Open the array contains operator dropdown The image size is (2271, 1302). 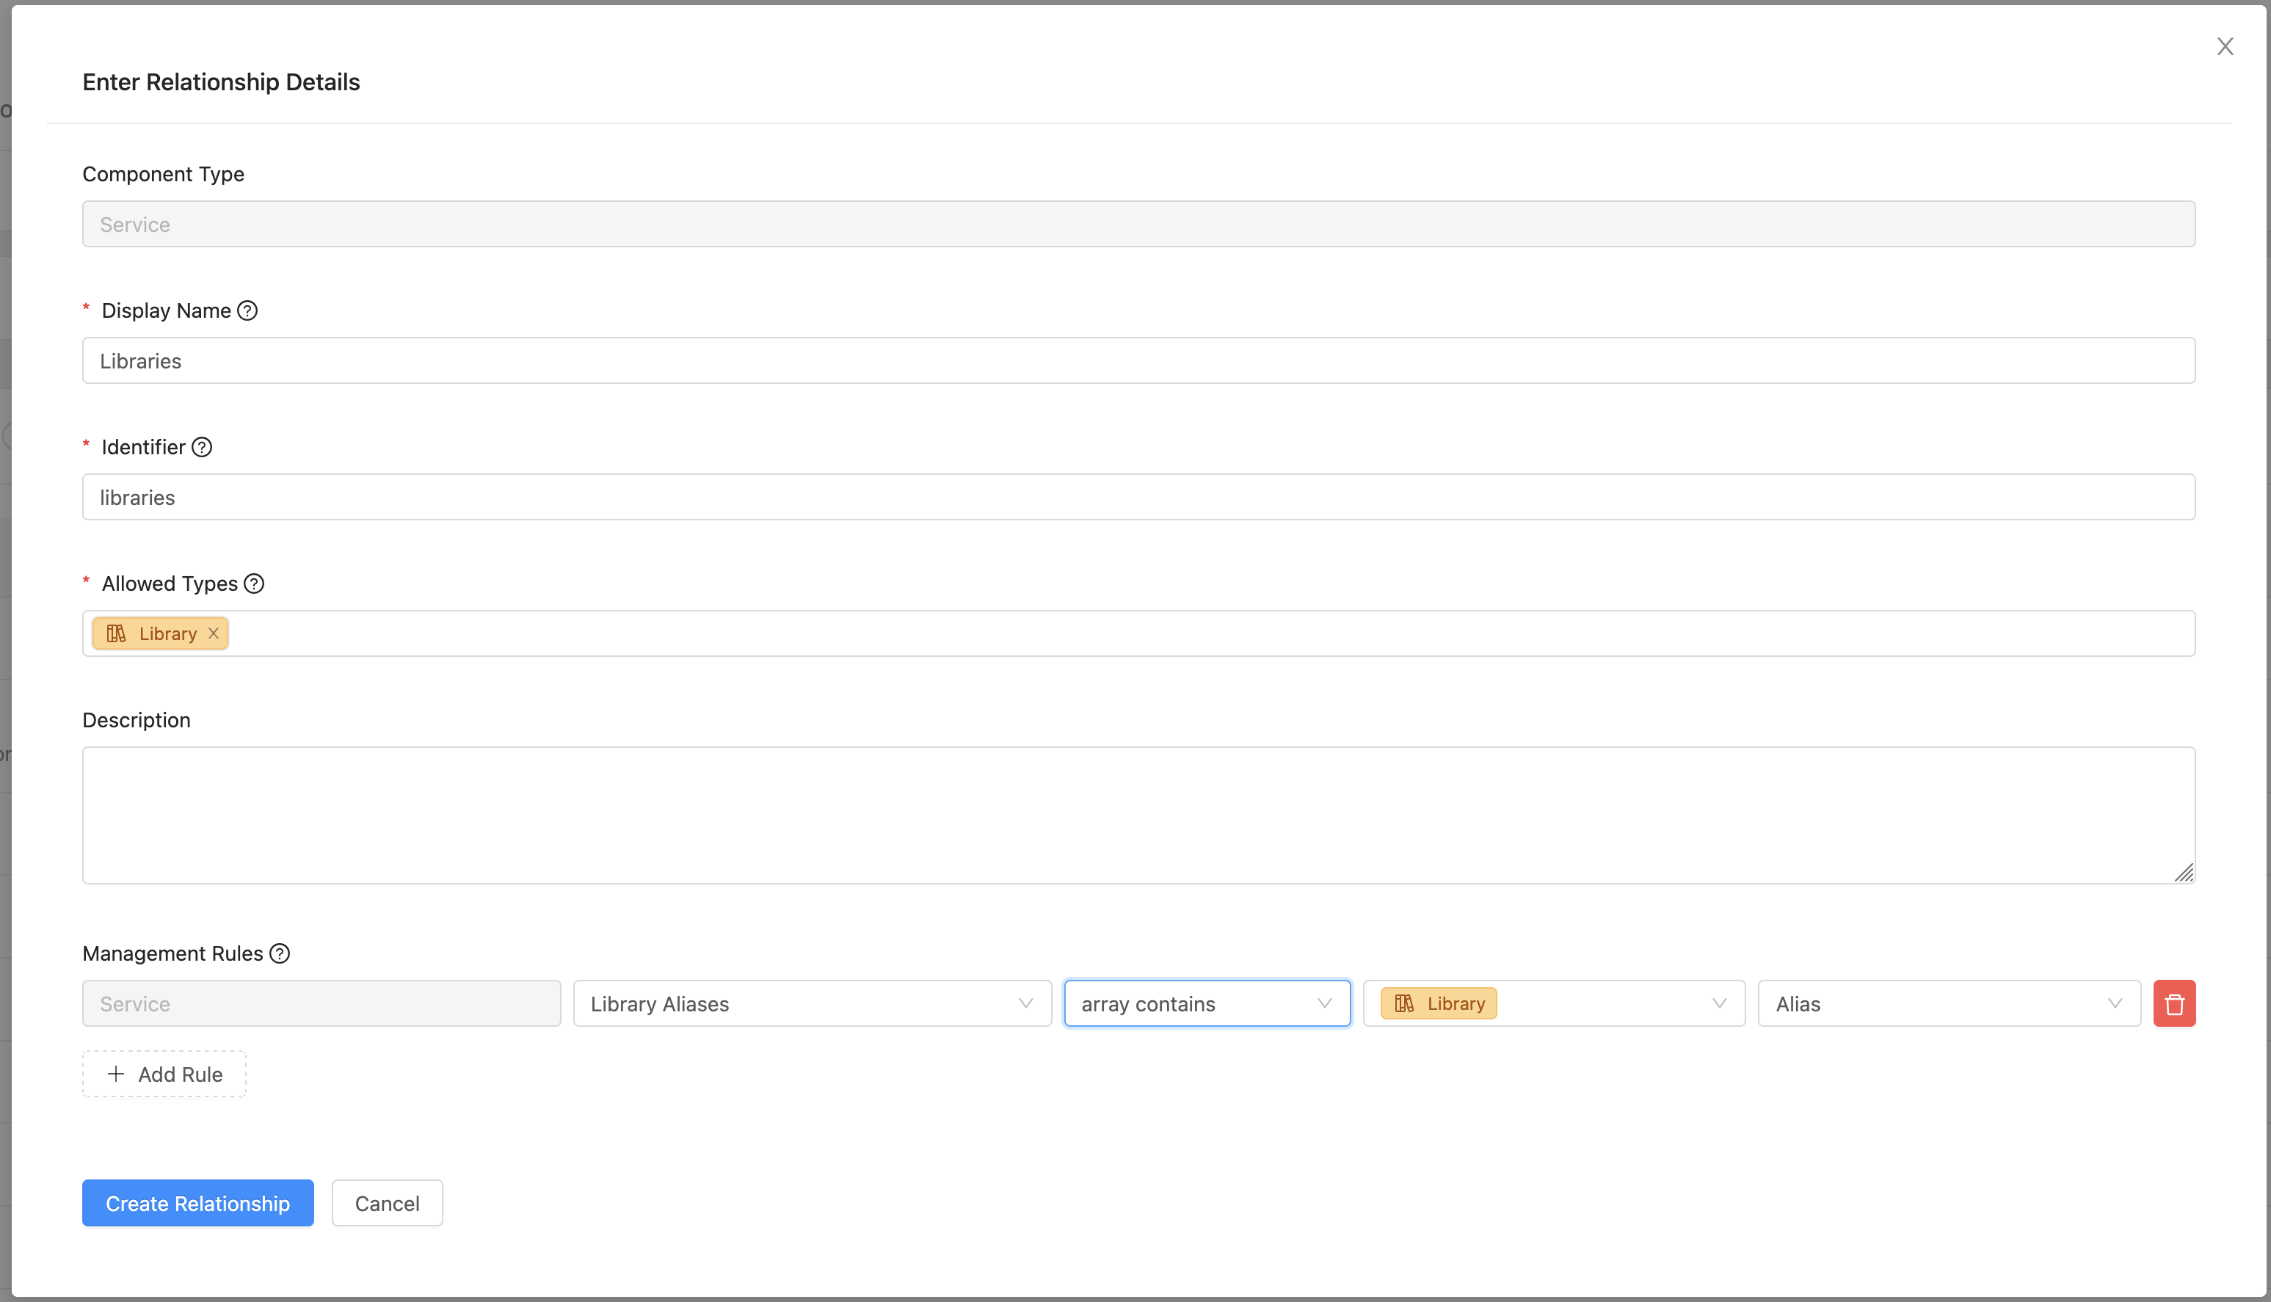tap(1207, 1003)
